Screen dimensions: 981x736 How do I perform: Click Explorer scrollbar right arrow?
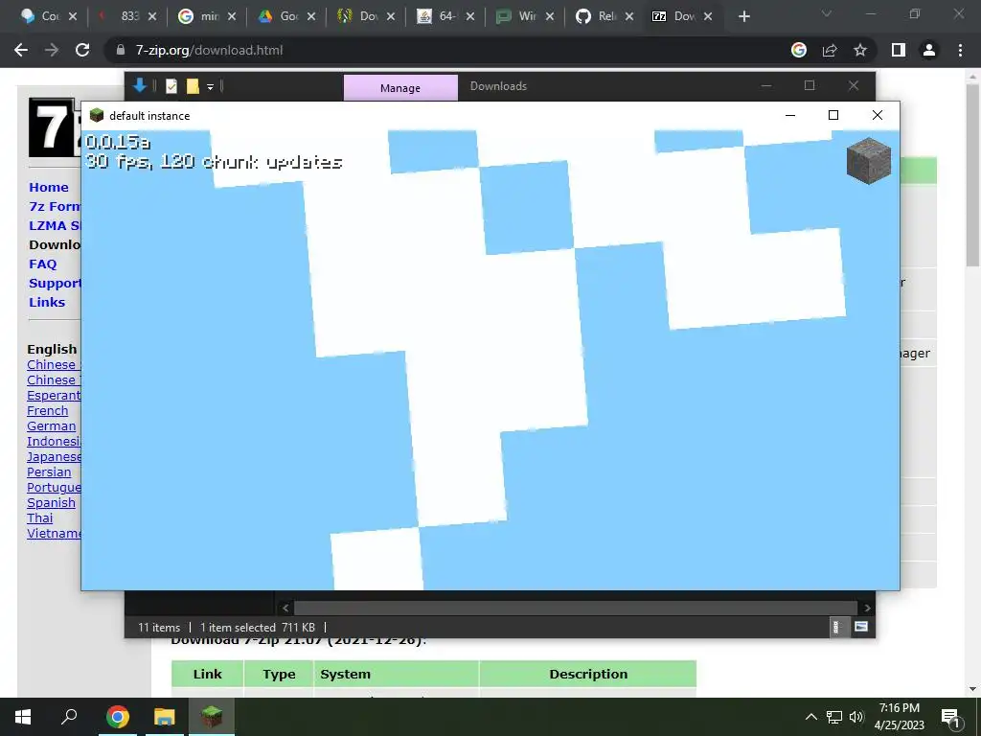point(867,608)
